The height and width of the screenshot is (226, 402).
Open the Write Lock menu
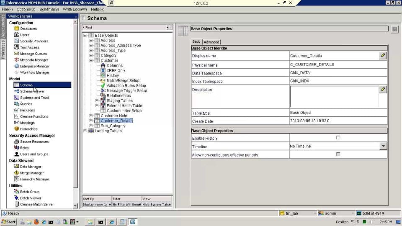point(75,9)
